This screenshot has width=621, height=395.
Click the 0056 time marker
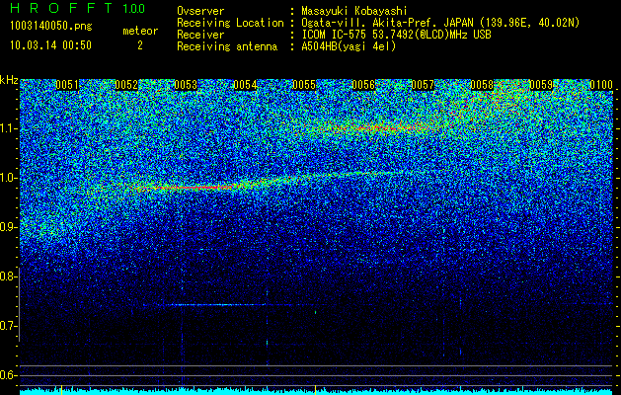point(363,85)
